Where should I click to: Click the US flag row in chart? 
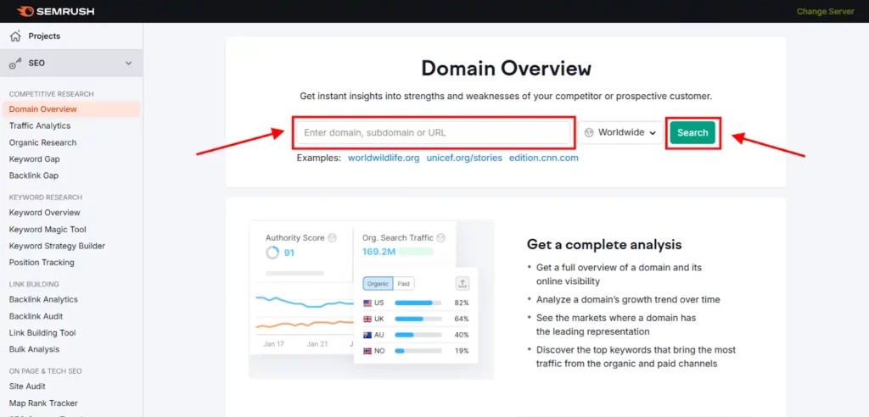pos(416,303)
